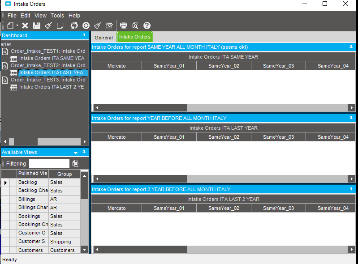Click the Filtering text input field
This screenshot has height=264, width=358.
pos(49,163)
